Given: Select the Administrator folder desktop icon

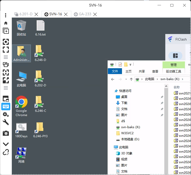Looking at the screenshot, I should pos(21,53).
